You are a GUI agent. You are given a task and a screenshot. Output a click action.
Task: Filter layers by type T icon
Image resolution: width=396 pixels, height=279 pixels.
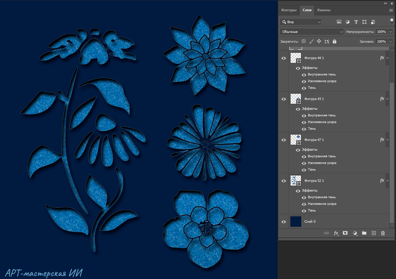click(x=356, y=22)
